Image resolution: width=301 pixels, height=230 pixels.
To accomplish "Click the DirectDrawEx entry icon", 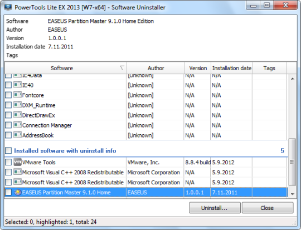I will 17,115.
